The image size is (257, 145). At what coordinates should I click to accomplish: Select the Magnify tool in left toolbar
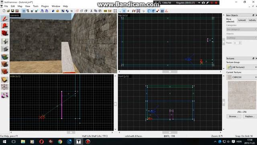4,26
